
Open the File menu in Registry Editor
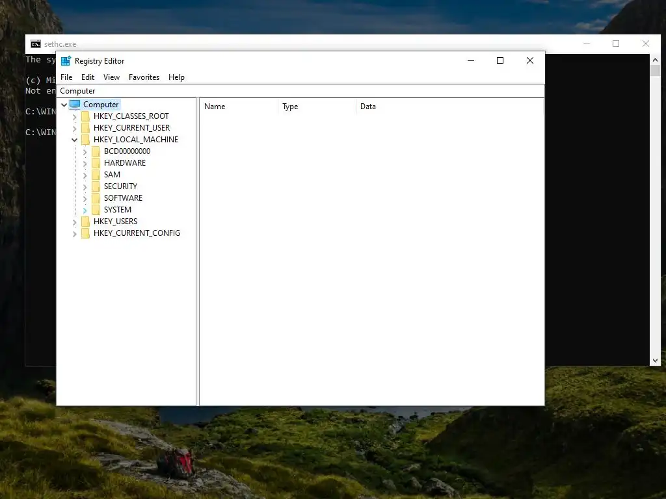point(66,77)
